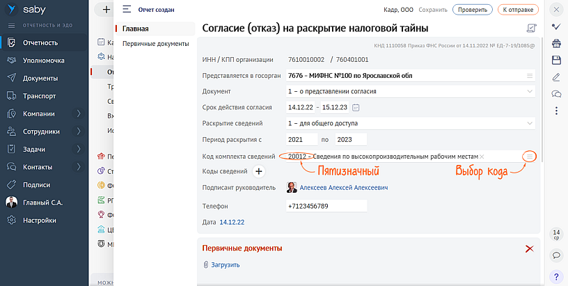Click plus button beside Коды сведений
Viewport: 568px width, 286px height.
click(258, 171)
